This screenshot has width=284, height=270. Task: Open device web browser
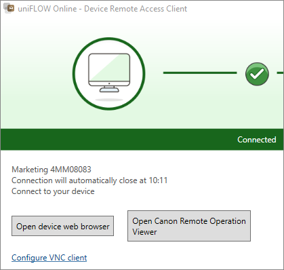(62, 226)
